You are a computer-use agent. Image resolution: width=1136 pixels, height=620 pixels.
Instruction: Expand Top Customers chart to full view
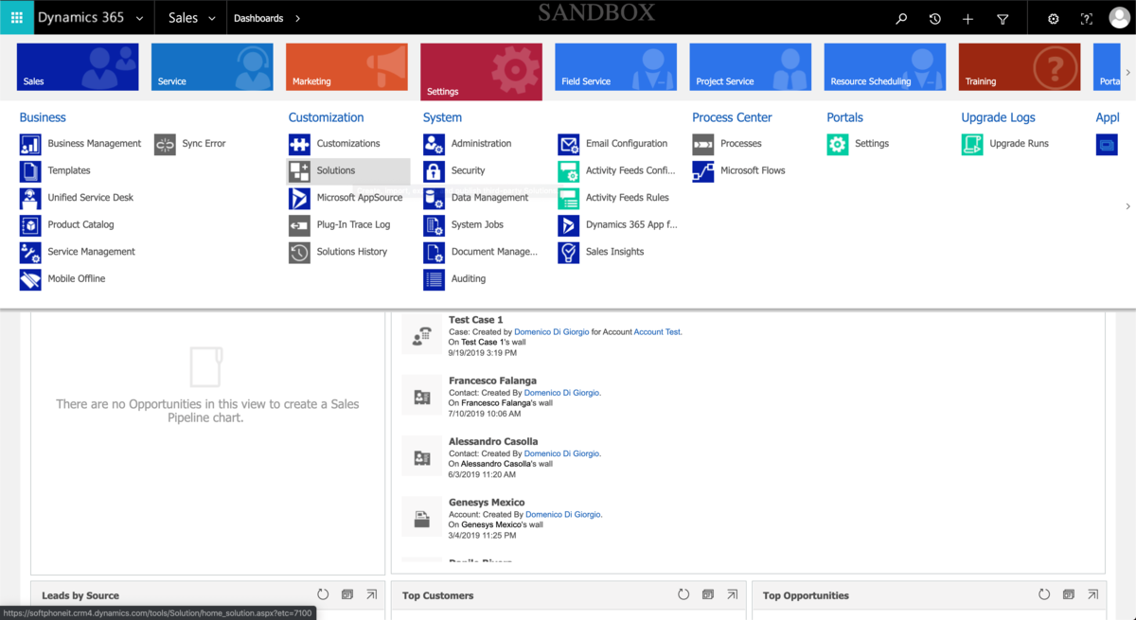pyautogui.click(x=732, y=594)
